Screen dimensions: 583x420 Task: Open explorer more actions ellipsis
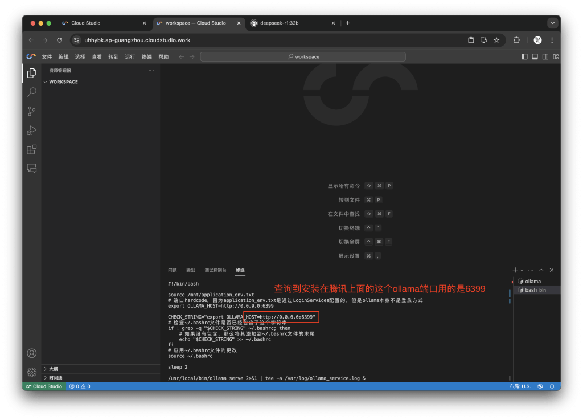151,70
